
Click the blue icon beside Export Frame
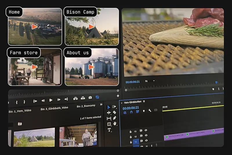[97, 97]
